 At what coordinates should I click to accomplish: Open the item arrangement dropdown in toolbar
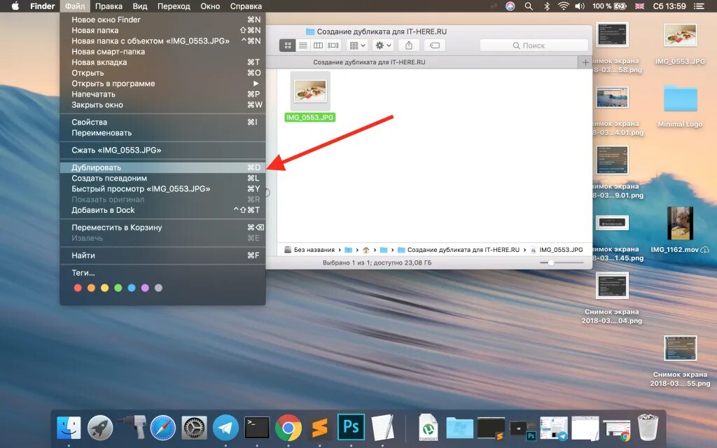click(357, 45)
